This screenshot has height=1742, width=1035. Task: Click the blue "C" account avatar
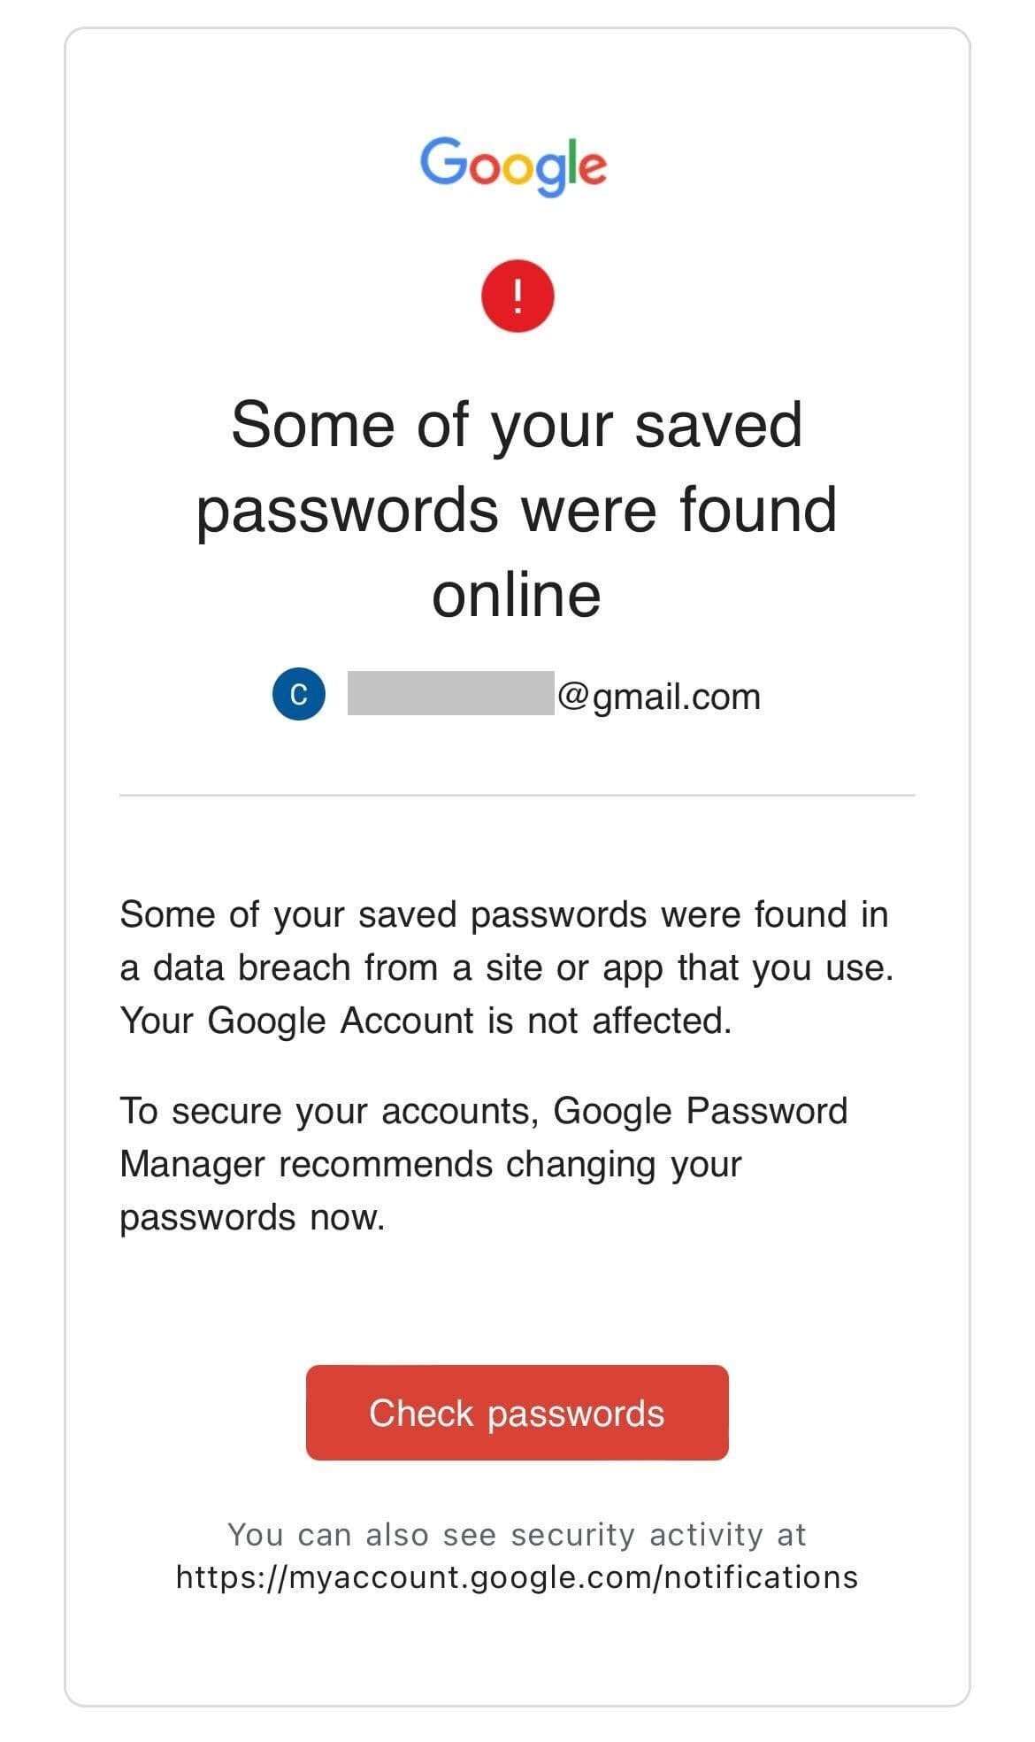pyautogui.click(x=299, y=695)
